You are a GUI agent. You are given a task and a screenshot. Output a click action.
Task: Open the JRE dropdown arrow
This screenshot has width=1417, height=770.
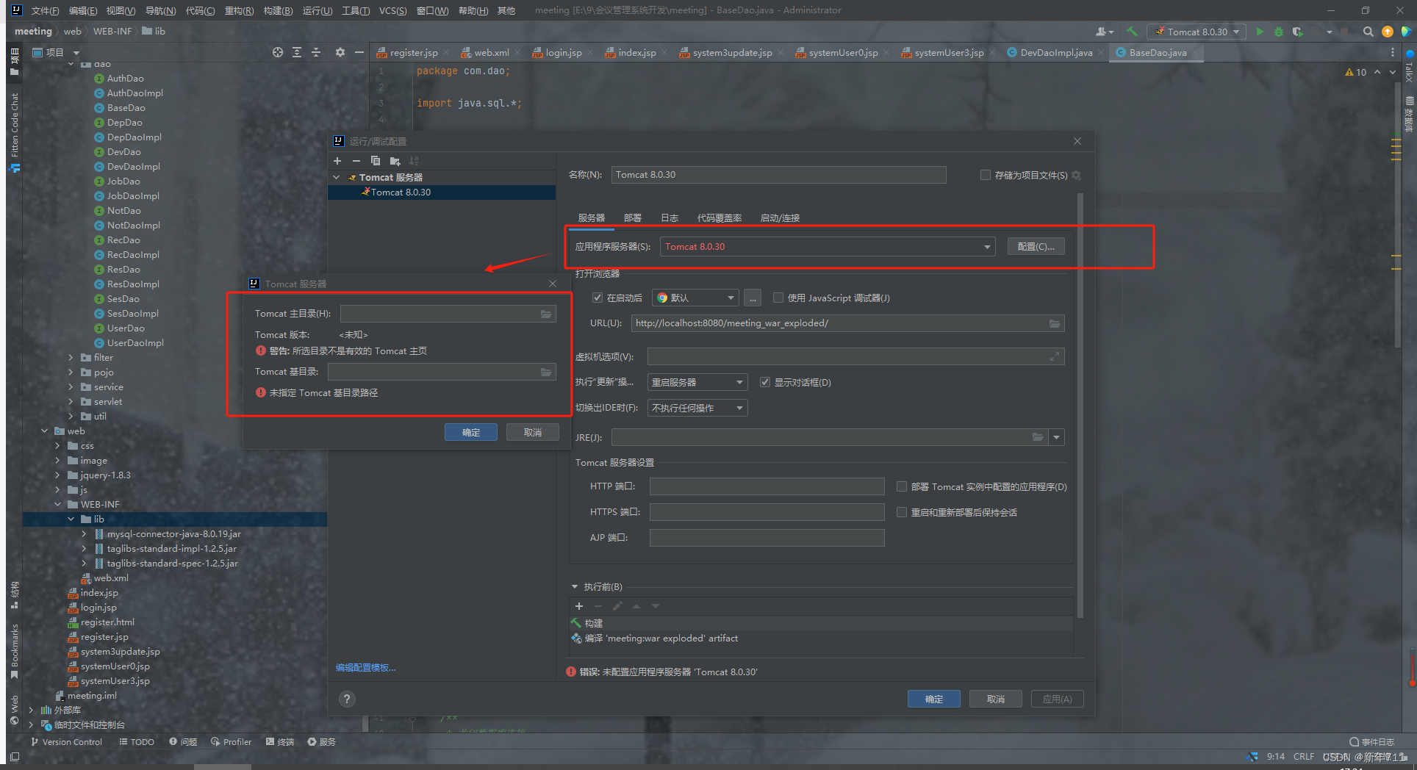tap(1056, 437)
